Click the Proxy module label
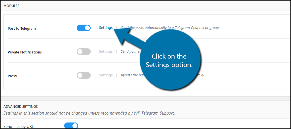This screenshot has width=291, height=129. 13,76
